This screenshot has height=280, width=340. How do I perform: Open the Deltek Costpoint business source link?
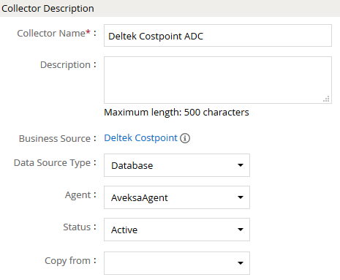point(140,138)
